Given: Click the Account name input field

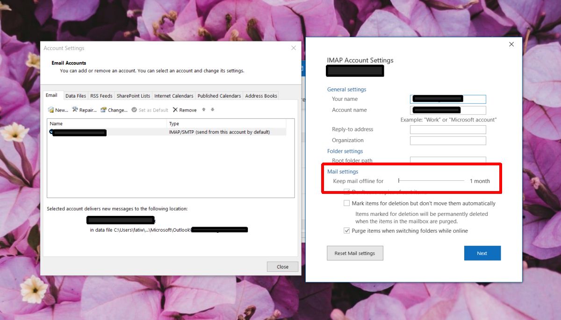Looking at the screenshot, I should (x=448, y=110).
